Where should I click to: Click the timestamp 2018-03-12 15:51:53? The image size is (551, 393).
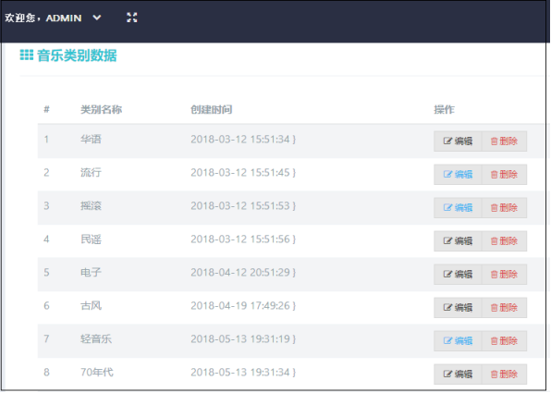[x=240, y=205]
